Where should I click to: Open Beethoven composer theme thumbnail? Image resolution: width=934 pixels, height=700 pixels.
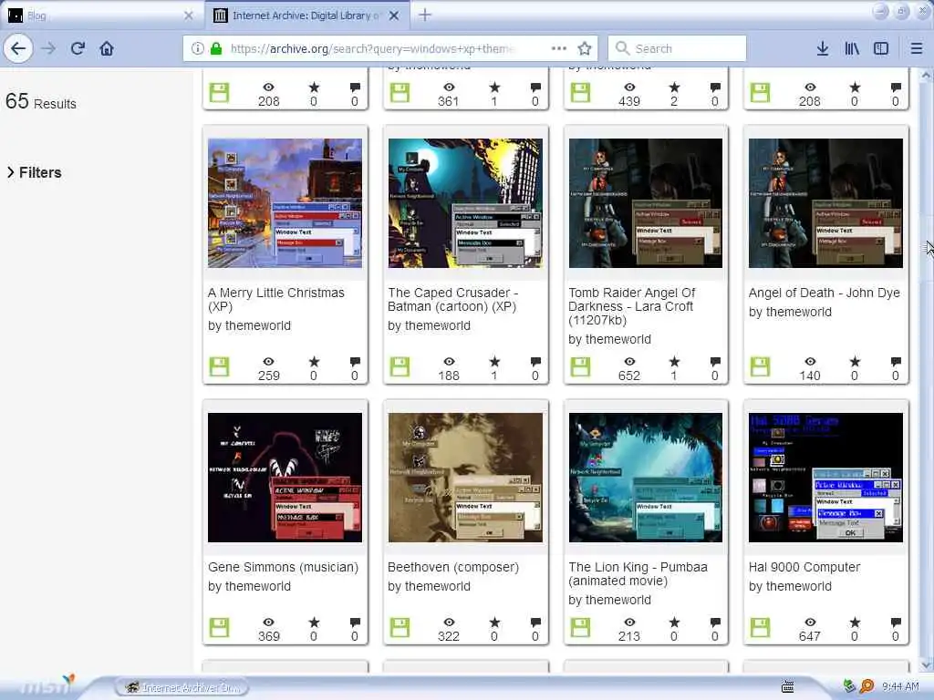tap(465, 478)
